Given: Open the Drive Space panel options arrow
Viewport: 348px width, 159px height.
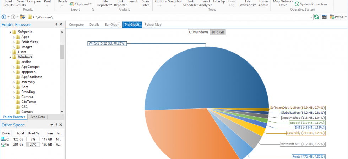Looking at the screenshot, I should [52, 125].
